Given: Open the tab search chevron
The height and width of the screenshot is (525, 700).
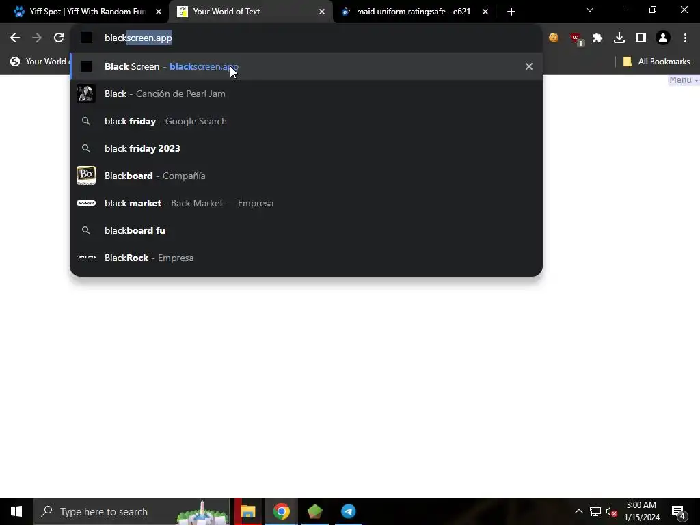Looking at the screenshot, I should [x=590, y=10].
